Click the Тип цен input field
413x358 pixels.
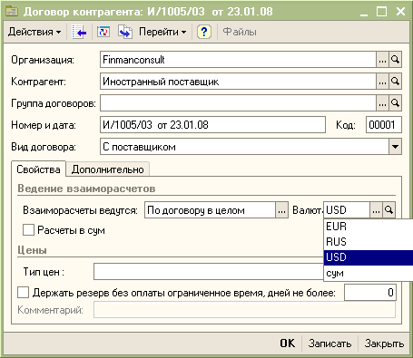coord(209,271)
